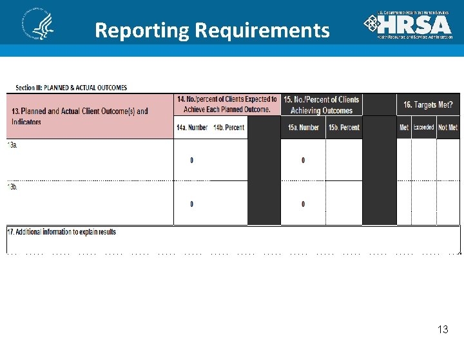The image size is (464, 348).
Task: Click the Reporting Requirements title
Action: coord(212,30)
